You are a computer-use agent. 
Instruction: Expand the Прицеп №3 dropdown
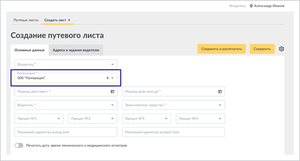(x=166, y=119)
